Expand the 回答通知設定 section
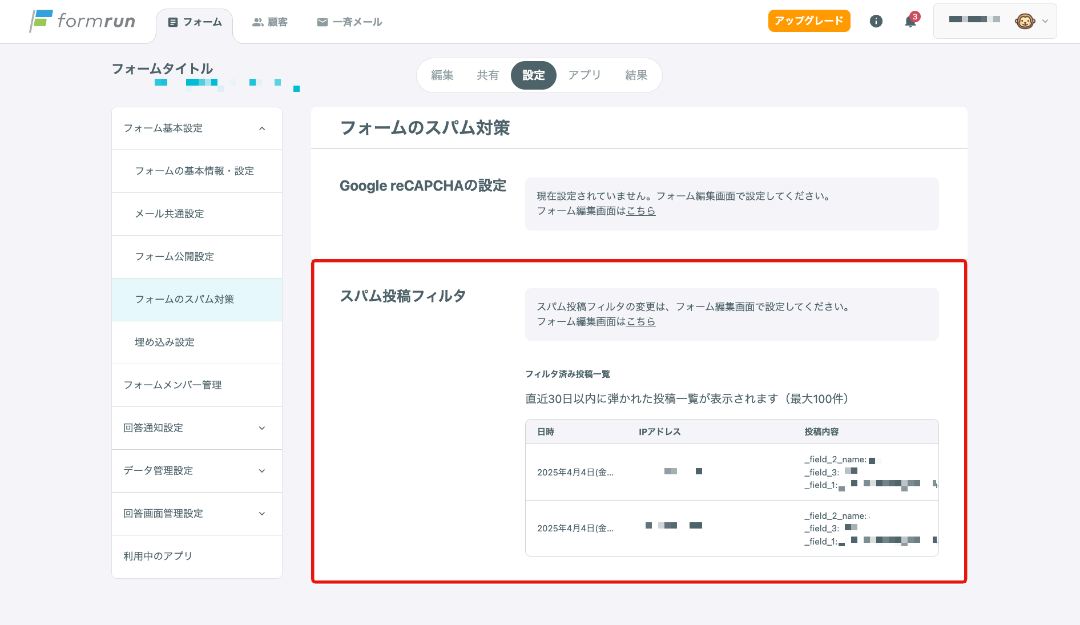1080x625 pixels. (197, 428)
